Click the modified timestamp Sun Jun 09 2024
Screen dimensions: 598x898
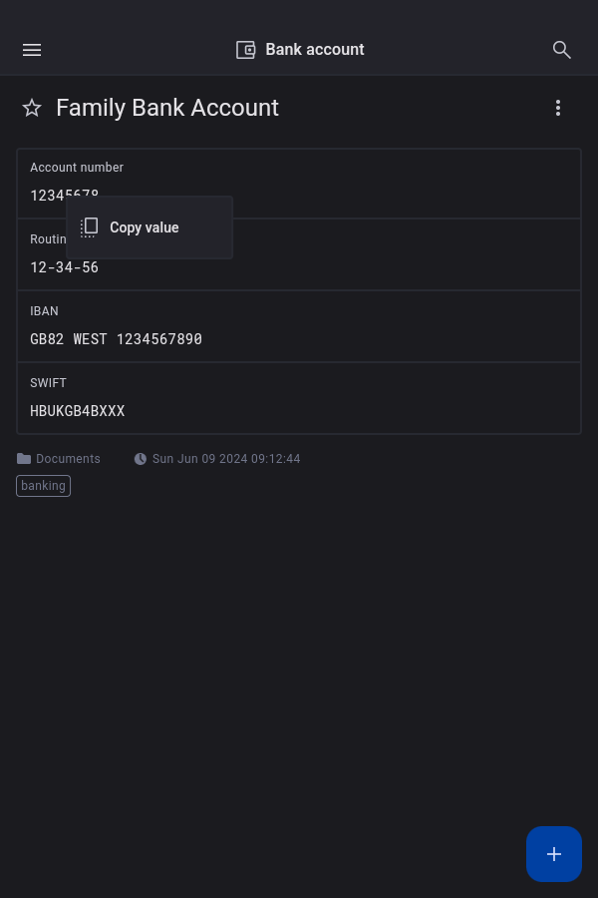[226, 459]
